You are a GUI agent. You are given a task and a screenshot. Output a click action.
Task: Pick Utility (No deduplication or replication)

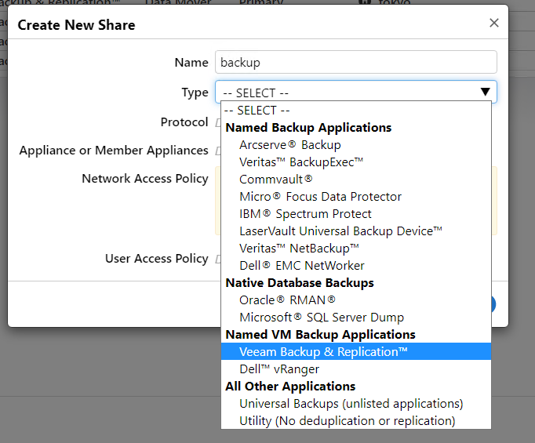pyautogui.click(x=356, y=421)
